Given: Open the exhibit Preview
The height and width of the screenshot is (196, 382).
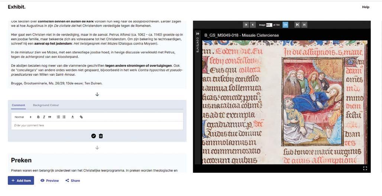Looking at the screenshot, I should click(x=49, y=181).
